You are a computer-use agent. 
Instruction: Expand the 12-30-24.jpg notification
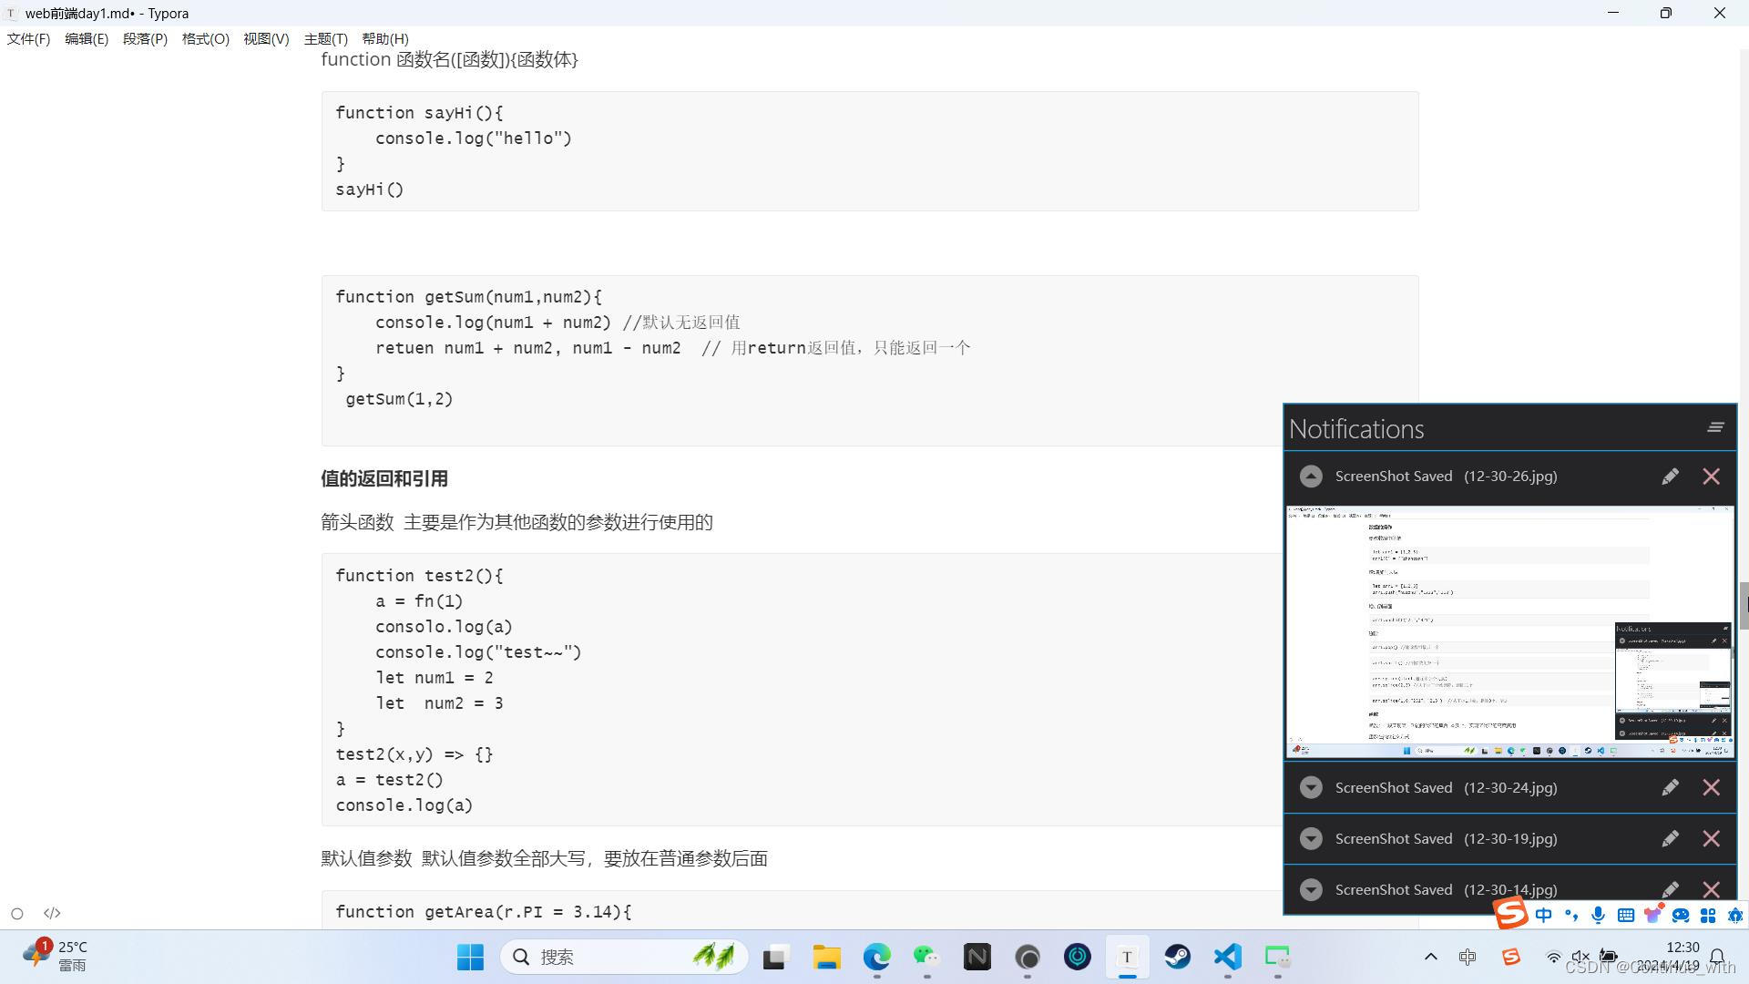click(x=1311, y=788)
